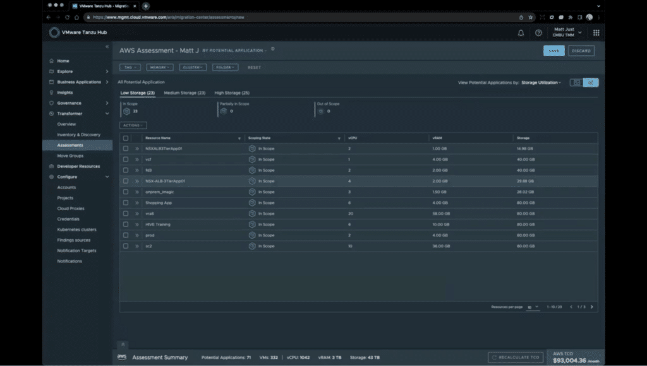Check the Shopping App row checkbox
Viewport: 647px width, 366px height.
pyautogui.click(x=126, y=203)
